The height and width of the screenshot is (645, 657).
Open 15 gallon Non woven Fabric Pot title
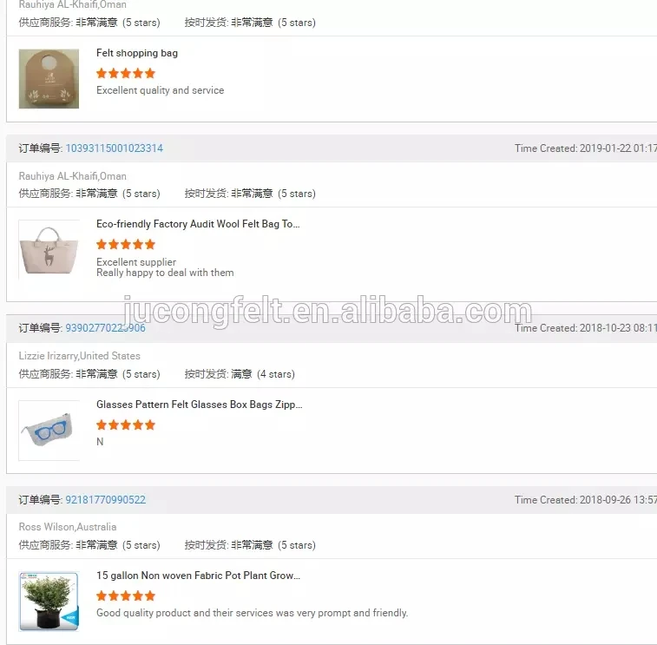tap(198, 576)
